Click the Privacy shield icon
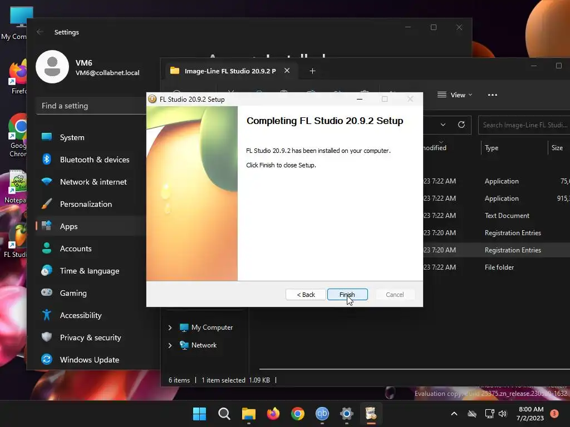This screenshot has width=570, height=427. [47, 337]
